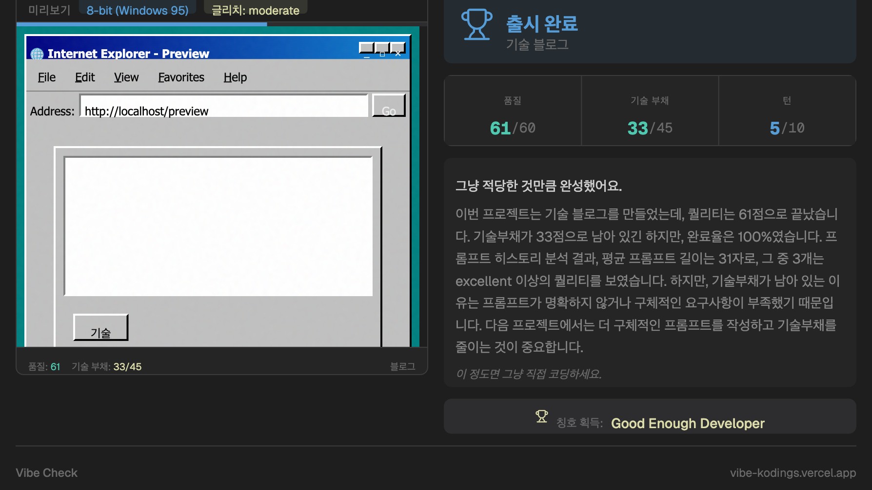The width and height of the screenshot is (872, 490).
Task: Maximize the Internet Explorer preview window
Action: (x=382, y=49)
